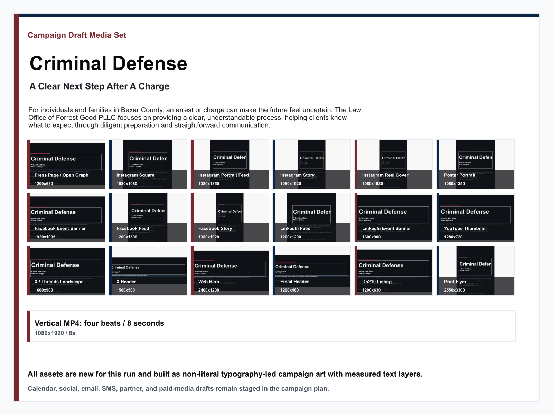The image size is (553, 415).
Task: Select the Facebook Event Banner thumbnail
Action: point(66,218)
